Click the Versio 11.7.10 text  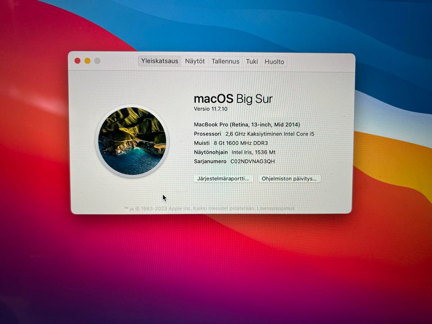211,109
